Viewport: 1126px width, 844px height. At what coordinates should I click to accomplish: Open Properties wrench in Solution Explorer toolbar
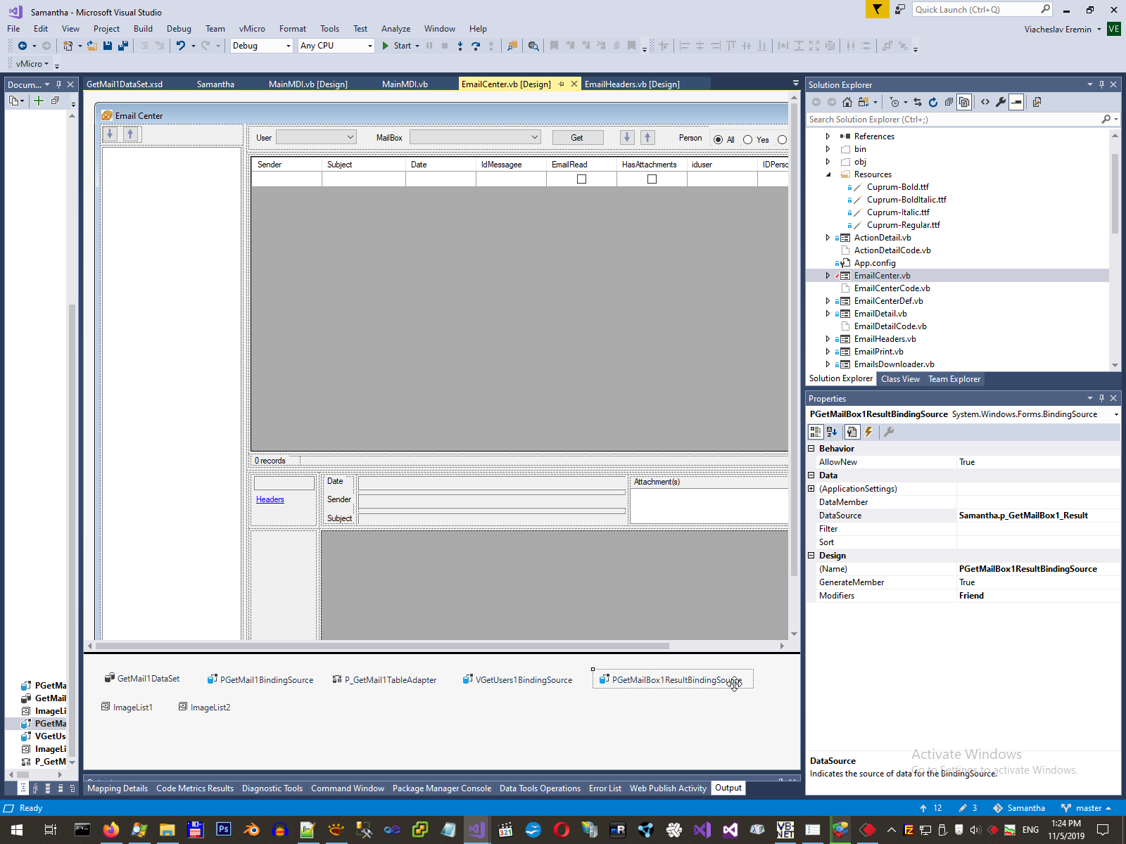(1001, 102)
